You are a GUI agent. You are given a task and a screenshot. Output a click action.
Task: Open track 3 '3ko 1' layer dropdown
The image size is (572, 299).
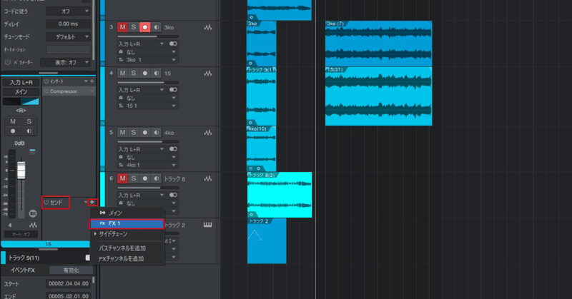(x=147, y=60)
